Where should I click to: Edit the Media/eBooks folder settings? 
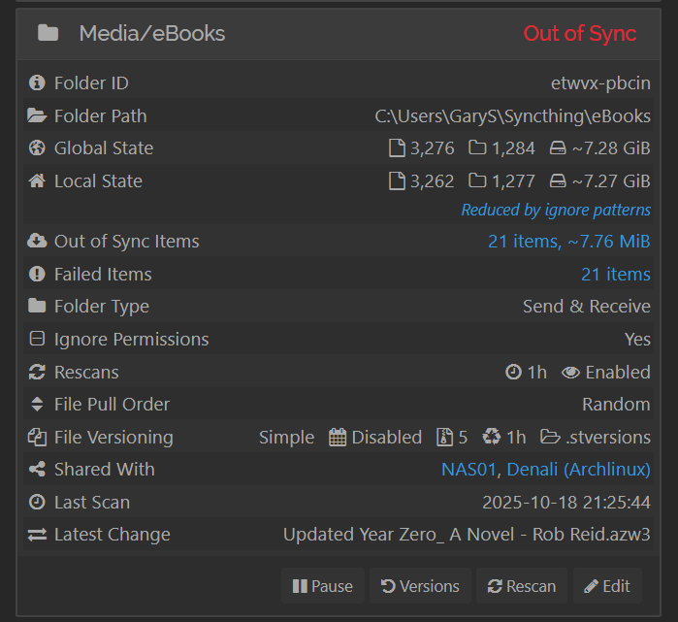[x=607, y=586]
